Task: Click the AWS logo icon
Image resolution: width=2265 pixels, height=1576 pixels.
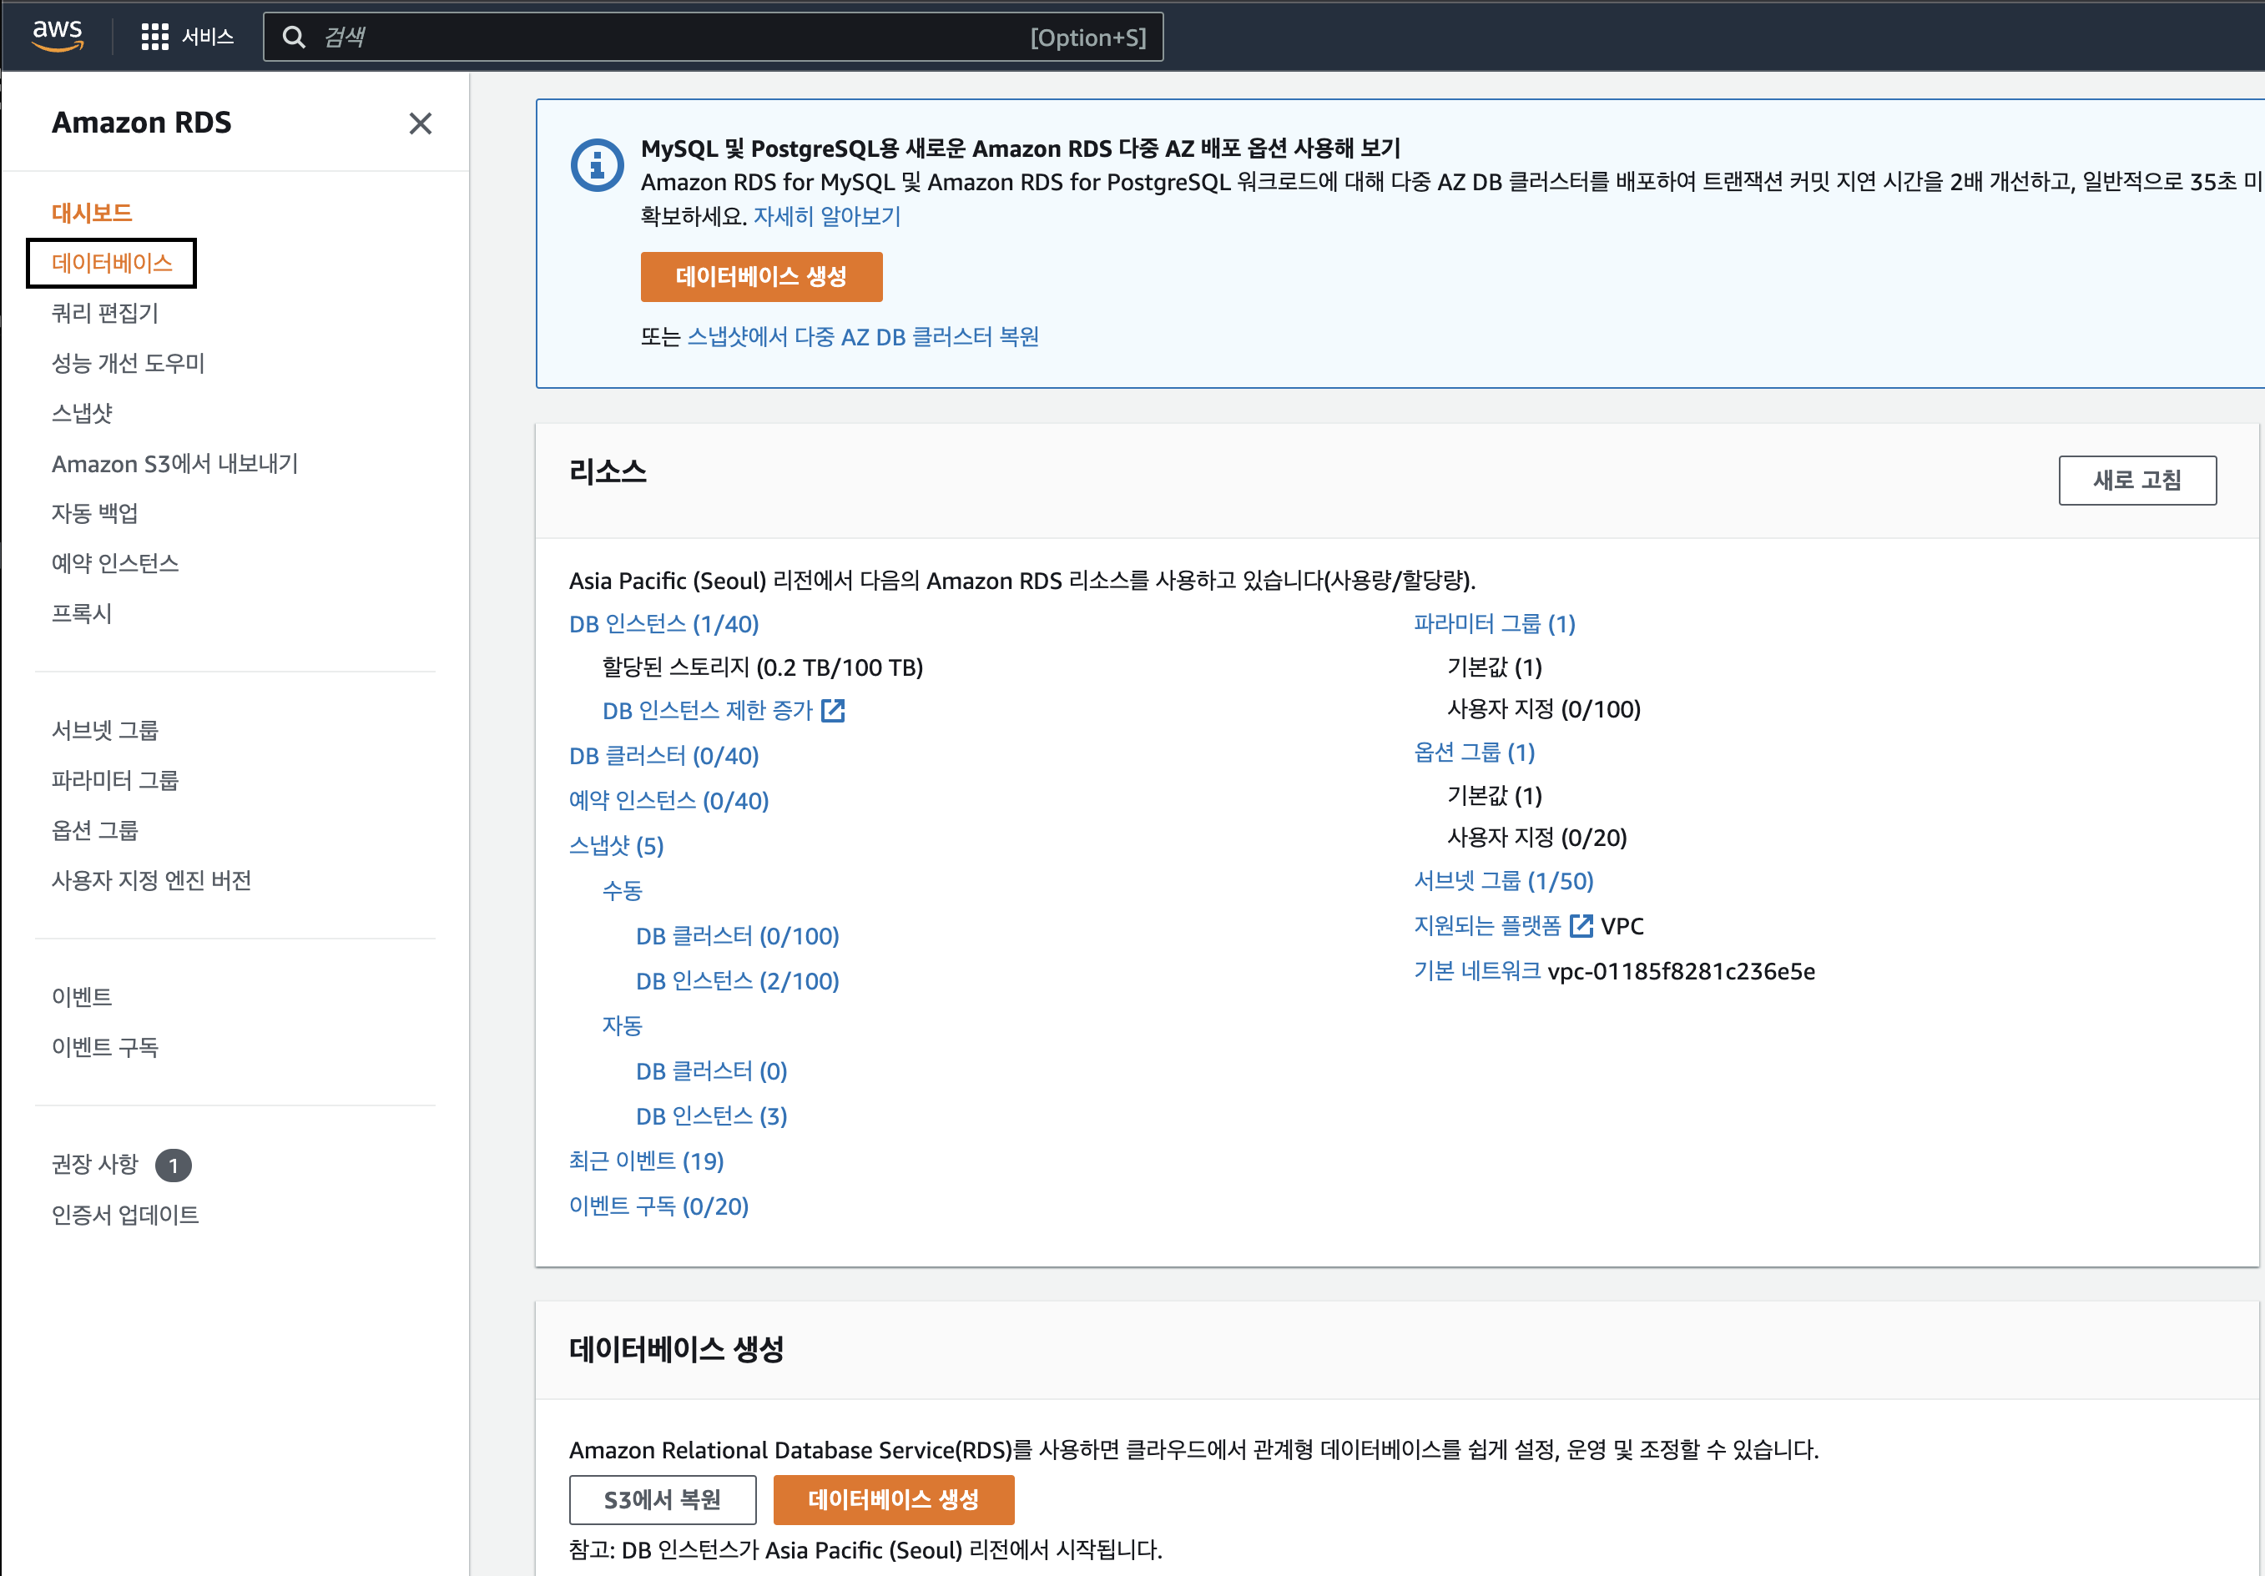Action: click(x=58, y=36)
